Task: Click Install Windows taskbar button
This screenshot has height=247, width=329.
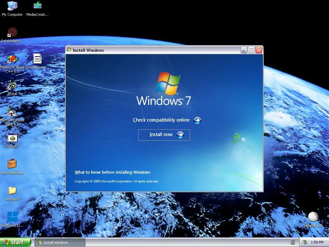Action: click(x=60, y=242)
